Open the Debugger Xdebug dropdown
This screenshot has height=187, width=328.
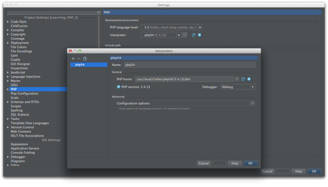(x=237, y=87)
